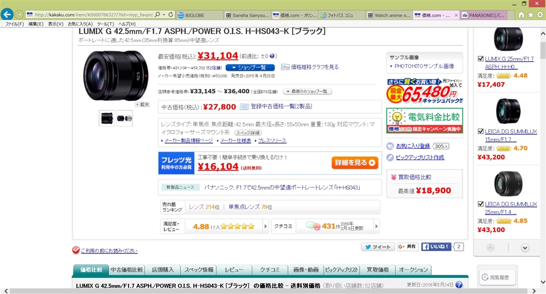Image resolution: width=546 pixels, height=294 pixels.
Task: Open the address bar dropdown arrow
Action: point(164,14)
